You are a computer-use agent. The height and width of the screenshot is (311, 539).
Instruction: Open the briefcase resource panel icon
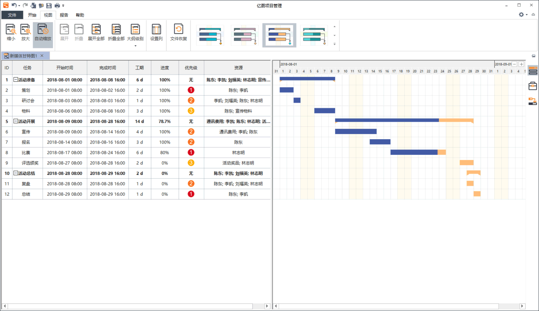[x=533, y=86]
